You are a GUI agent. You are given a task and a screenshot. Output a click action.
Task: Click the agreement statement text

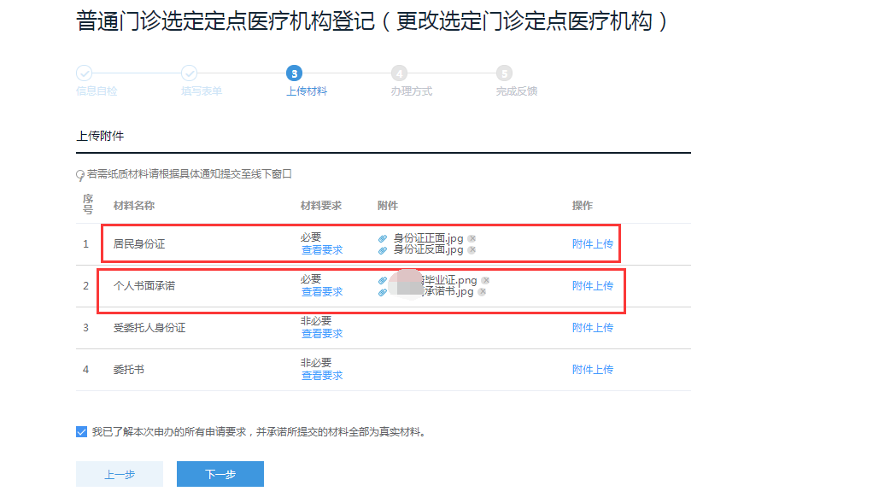point(260,432)
